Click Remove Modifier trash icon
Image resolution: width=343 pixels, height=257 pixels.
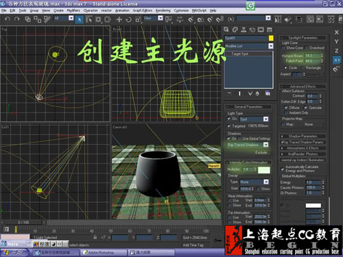(x=257, y=93)
